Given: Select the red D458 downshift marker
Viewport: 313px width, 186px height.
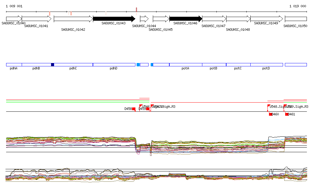Looking at the screenshot, I should point(134,109).
